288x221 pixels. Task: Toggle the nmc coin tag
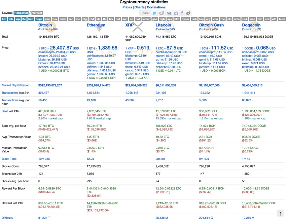coord(237,19)
